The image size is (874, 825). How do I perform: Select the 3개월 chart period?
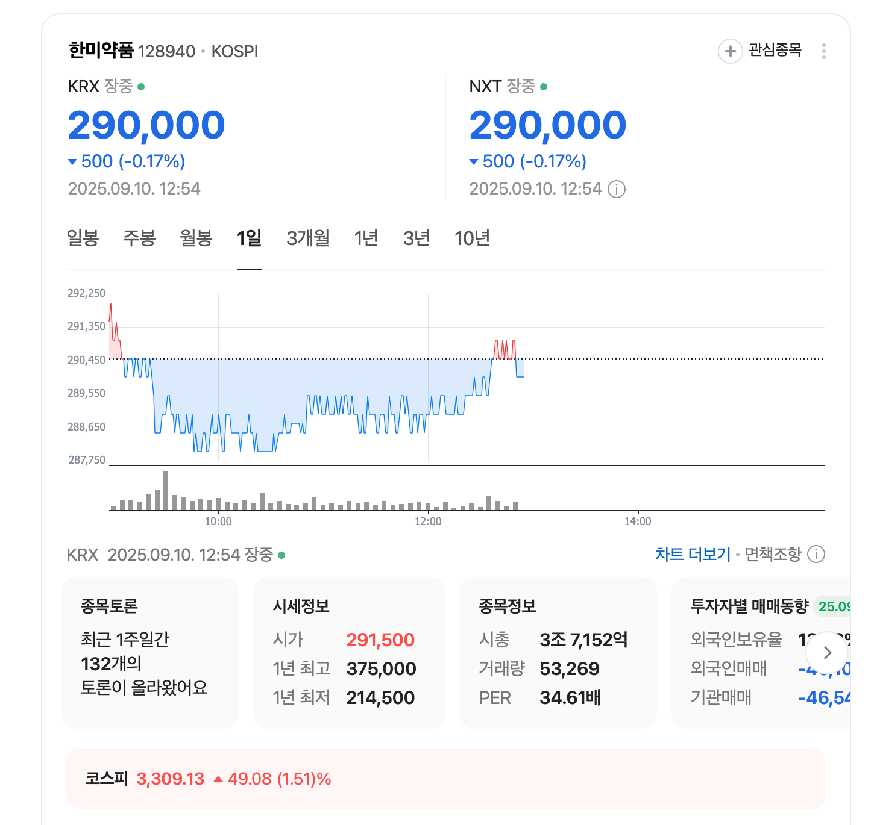pos(307,238)
